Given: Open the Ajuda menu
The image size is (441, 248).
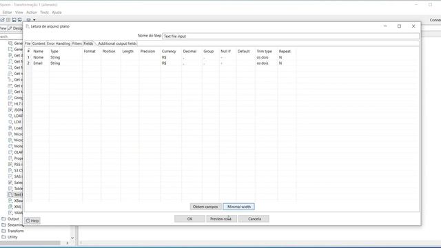Looking at the screenshot, I should [57, 12].
